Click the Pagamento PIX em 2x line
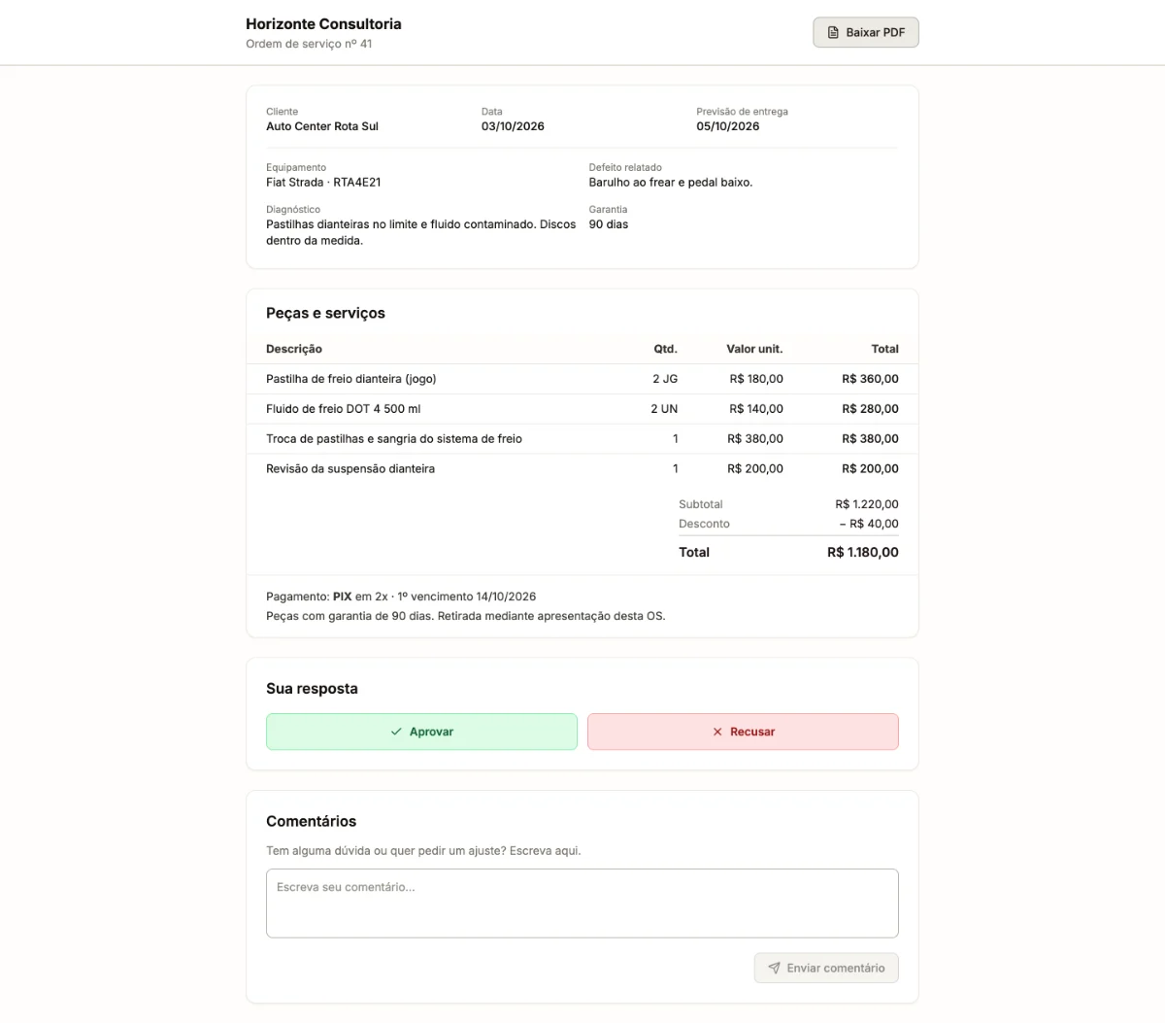Screen dimensions: 1165x1023 pos(401,597)
